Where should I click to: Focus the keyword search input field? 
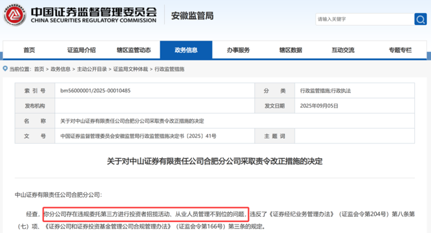[364, 19]
